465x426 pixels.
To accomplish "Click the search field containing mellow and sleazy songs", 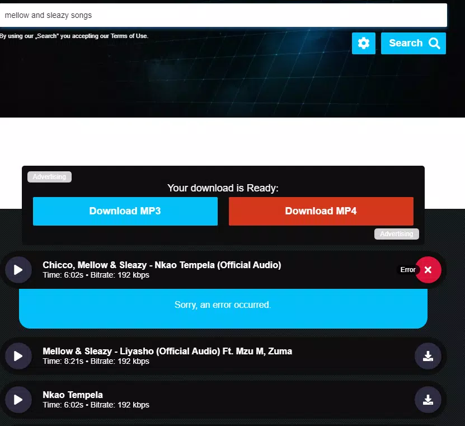I will (x=223, y=15).
